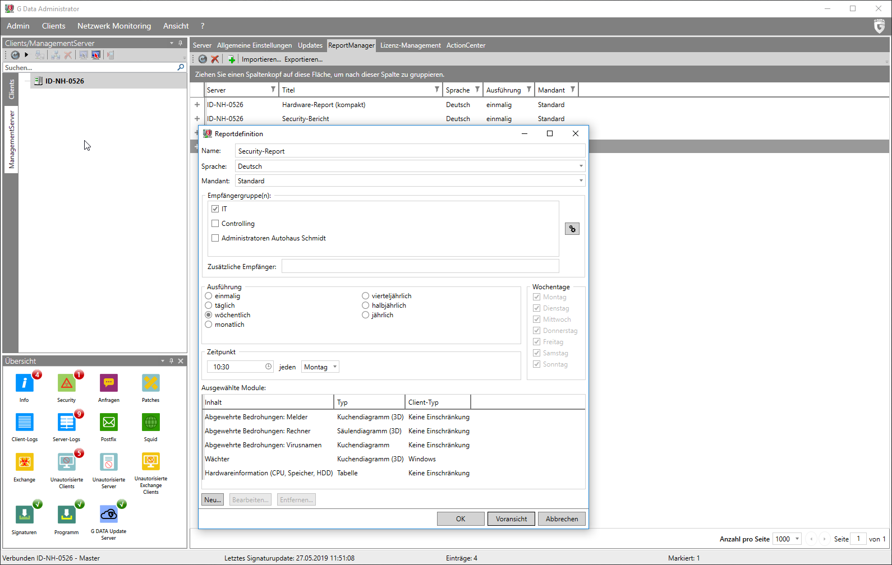Open the Server-Logs overview icon
The height and width of the screenshot is (565, 892).
click(66, 423)
